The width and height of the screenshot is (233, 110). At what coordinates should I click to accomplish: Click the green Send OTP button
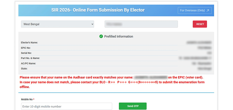click(x=133, y=106)
